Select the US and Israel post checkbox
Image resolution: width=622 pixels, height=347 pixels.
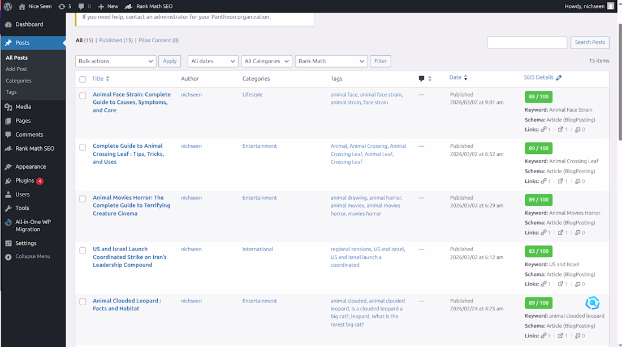coord(83,250)
